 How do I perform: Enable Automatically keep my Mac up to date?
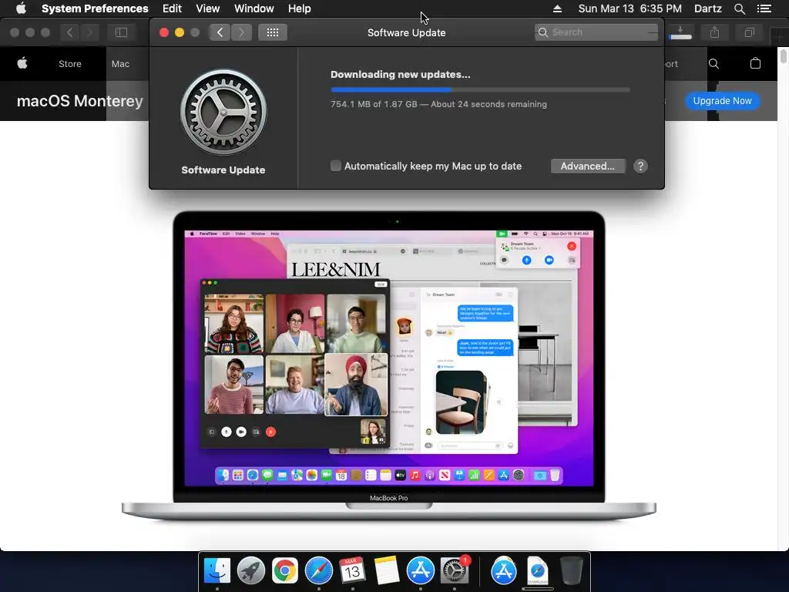click(336, 166)
